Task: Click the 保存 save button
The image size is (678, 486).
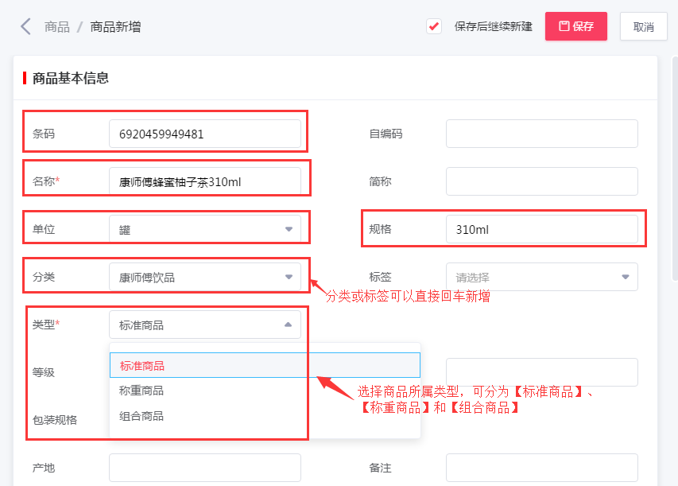Action: [575, 25]
